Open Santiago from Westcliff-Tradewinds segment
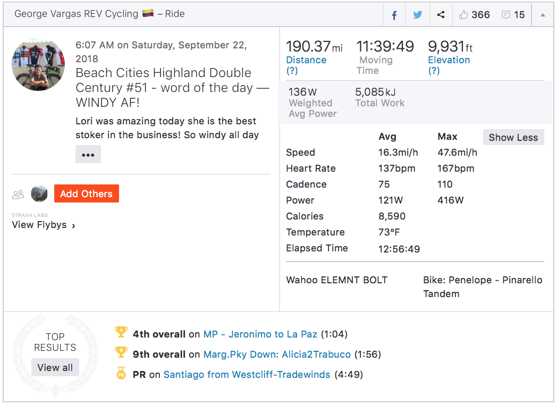 point(247,375)
